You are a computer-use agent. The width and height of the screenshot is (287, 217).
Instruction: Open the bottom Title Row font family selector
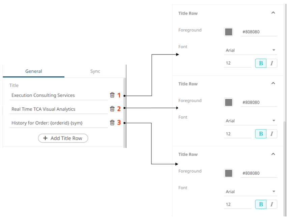(250, 191)
